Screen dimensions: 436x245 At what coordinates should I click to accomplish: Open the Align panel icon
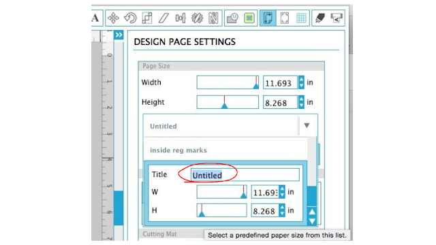(180, 18)
